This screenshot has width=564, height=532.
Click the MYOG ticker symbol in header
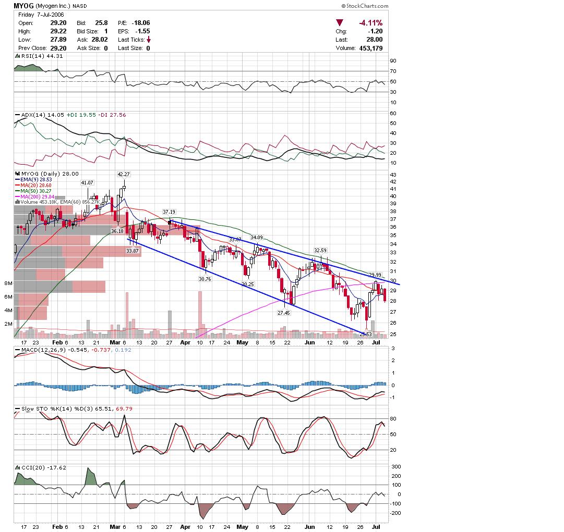tap(24, 6)
